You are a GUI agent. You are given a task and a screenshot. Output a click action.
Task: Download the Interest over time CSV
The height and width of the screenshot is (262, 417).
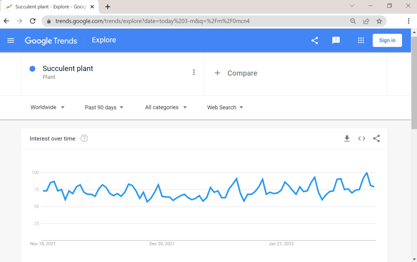click(x=347, y=139)
